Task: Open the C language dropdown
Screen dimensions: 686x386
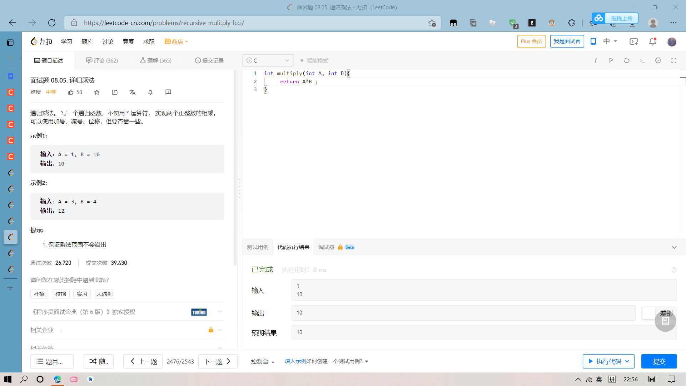Action: tap(268, 60)
